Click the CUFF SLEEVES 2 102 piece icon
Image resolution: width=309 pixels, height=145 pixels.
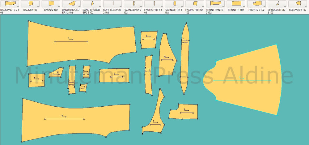coord(113,3)
